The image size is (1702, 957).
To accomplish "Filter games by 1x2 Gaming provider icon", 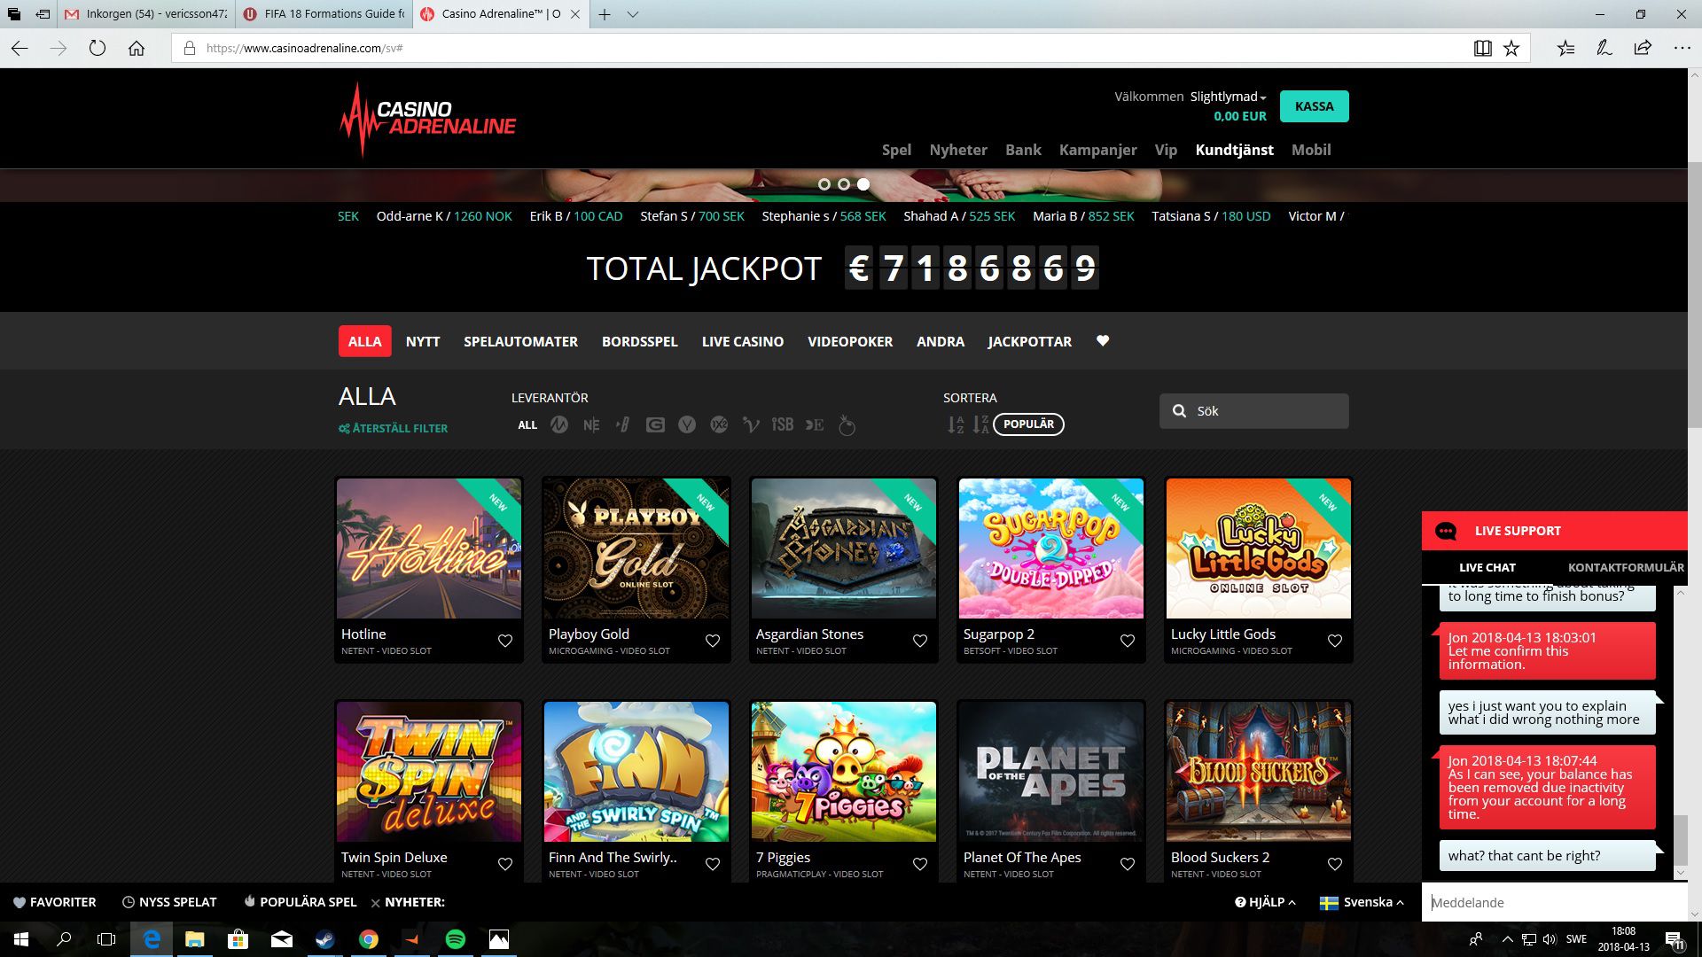I will pos(719,425).
